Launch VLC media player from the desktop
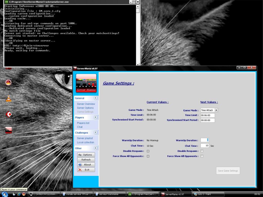This screenshot has height=197, width=263. [8, 98]
